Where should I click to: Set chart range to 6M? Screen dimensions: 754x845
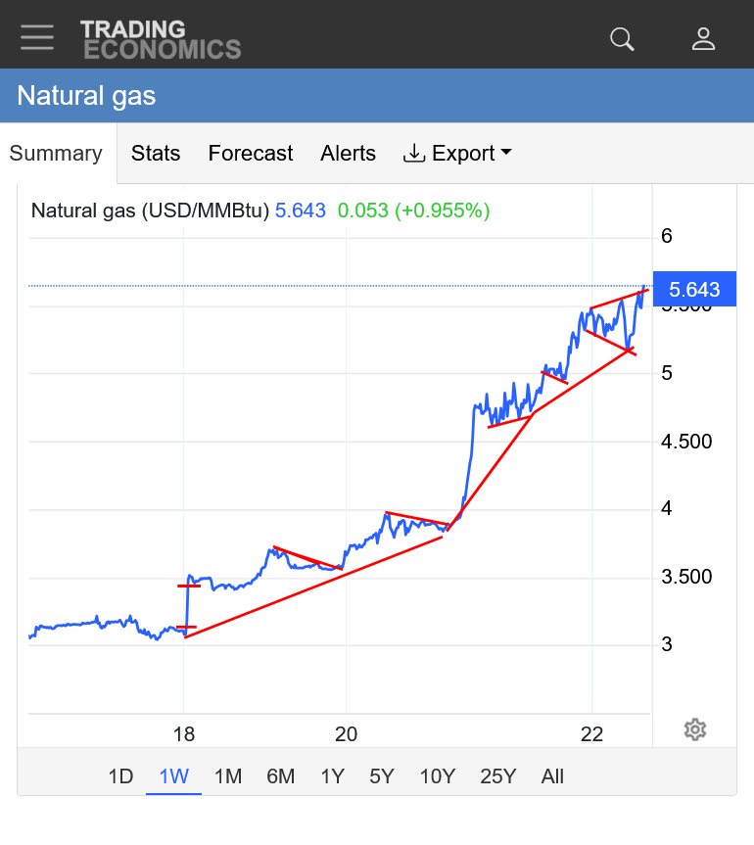[x=280, y=776]
